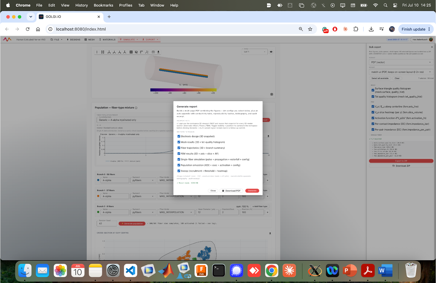Image resolution: width=436 pixels, height=283 pixels.
Task: Close the Bulk export panel
Action: (x=432, y=47)
